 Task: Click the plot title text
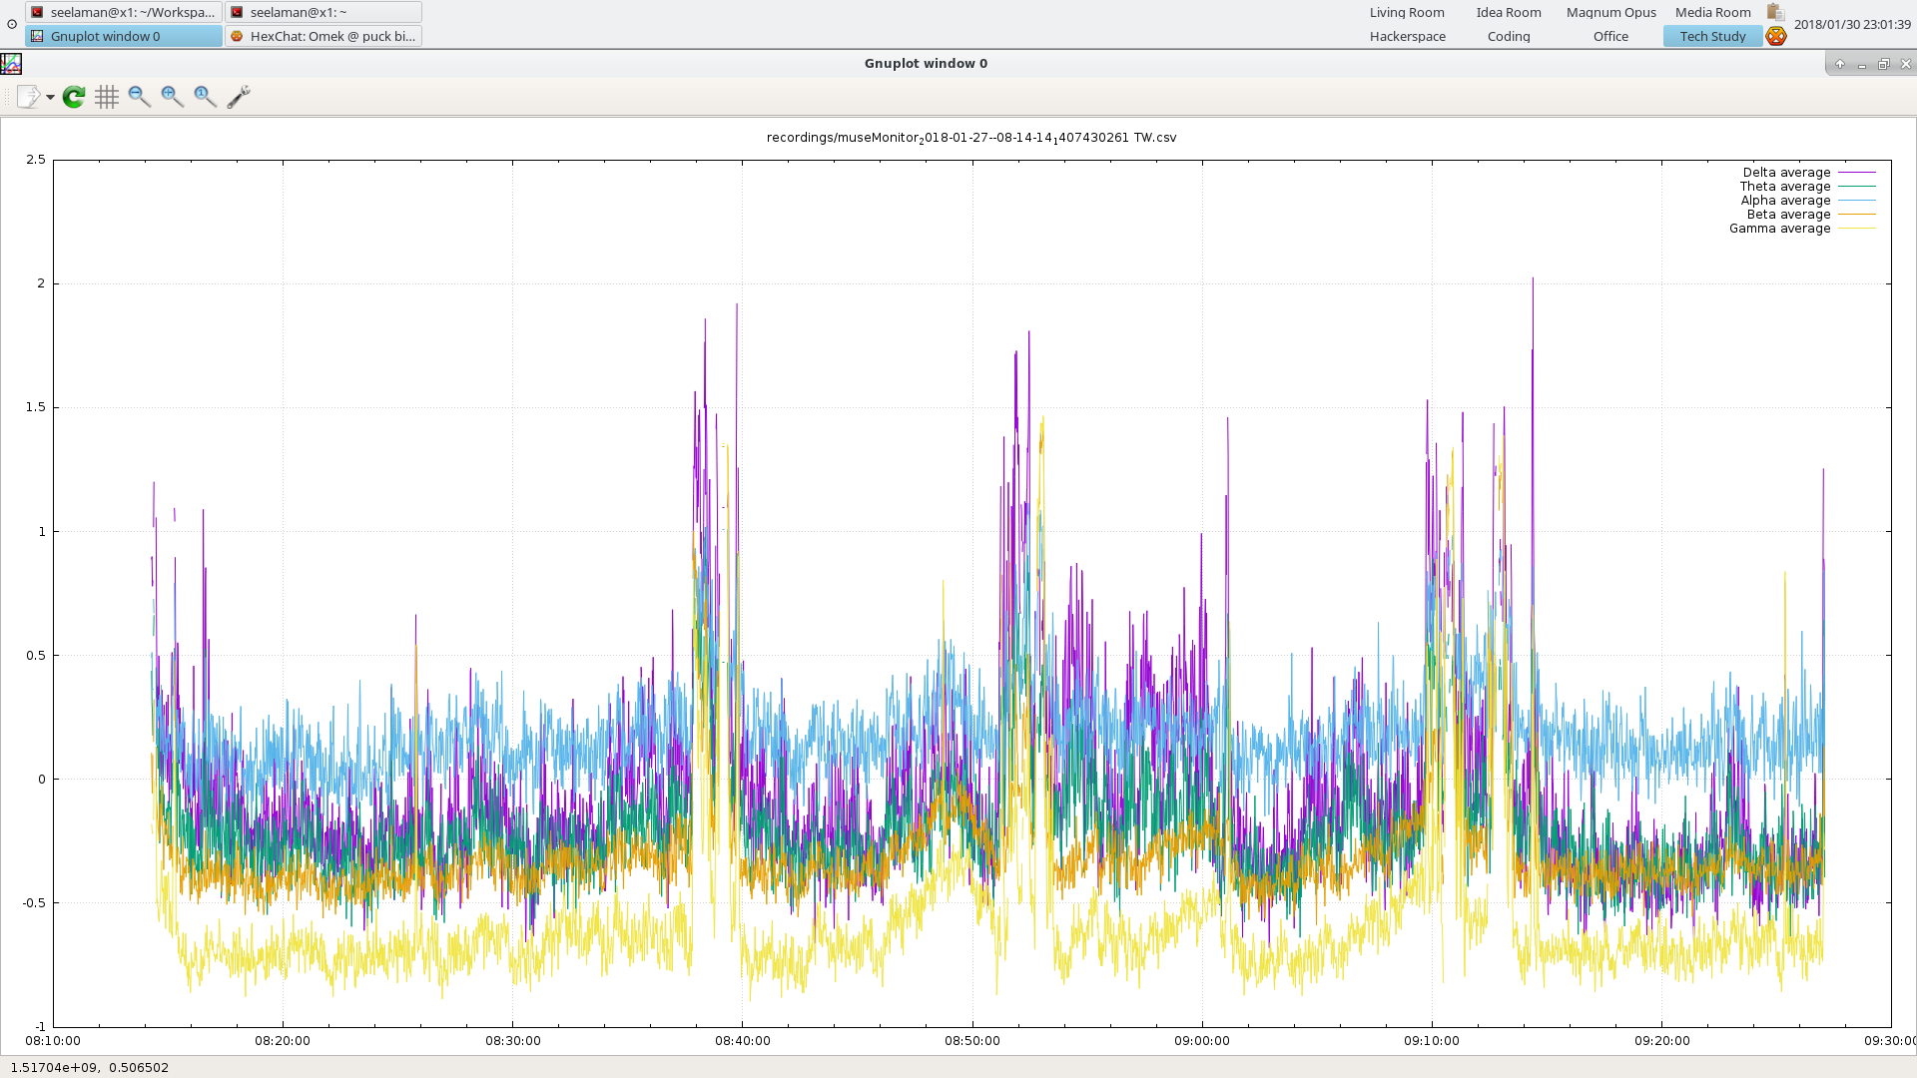click(971, 138)
